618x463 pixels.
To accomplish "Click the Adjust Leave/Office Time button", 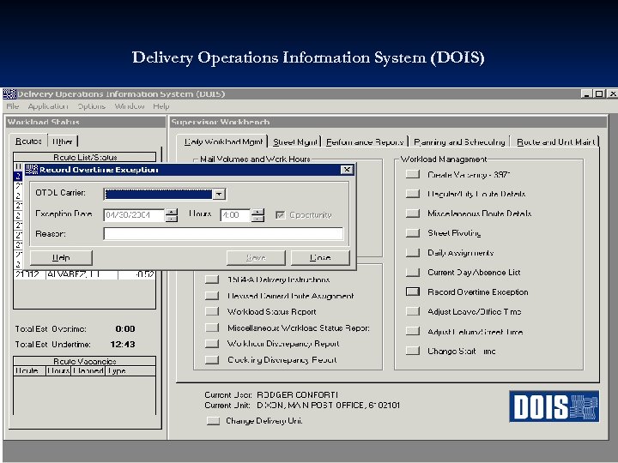I will [x=413, y=311].
